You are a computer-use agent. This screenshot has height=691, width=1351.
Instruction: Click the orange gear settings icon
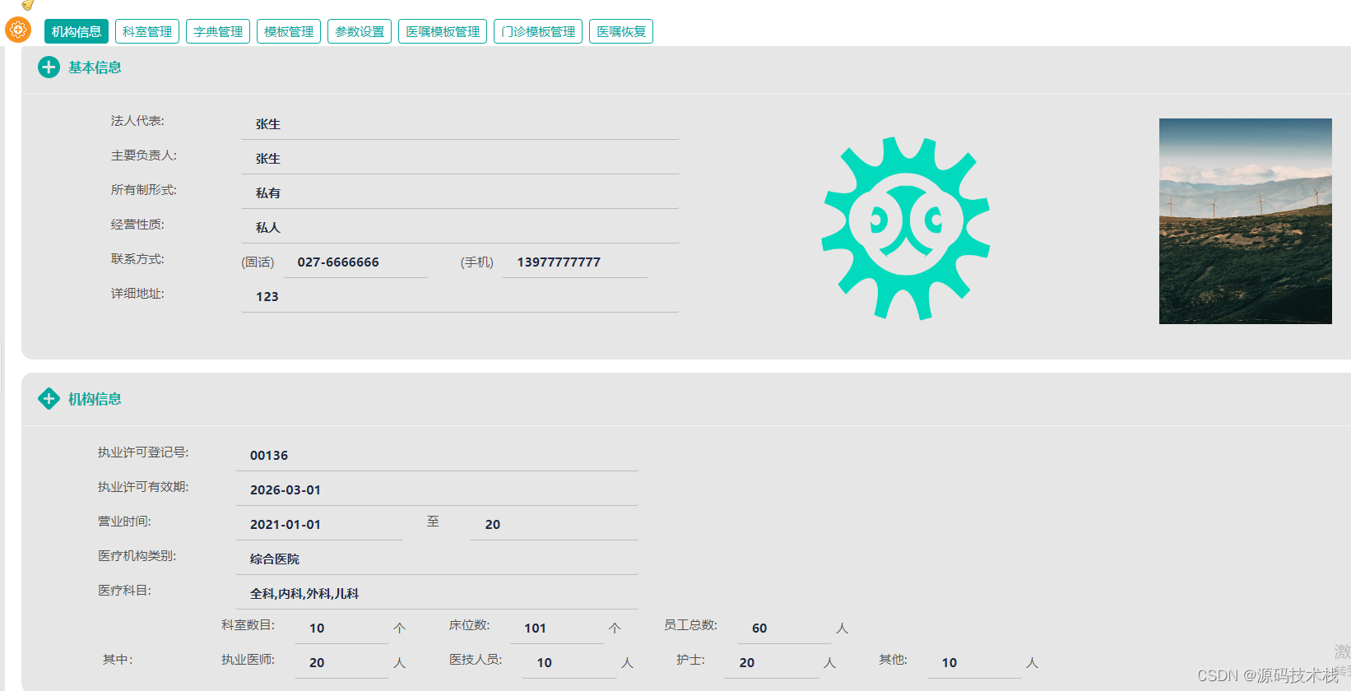[x=18, y=30]
